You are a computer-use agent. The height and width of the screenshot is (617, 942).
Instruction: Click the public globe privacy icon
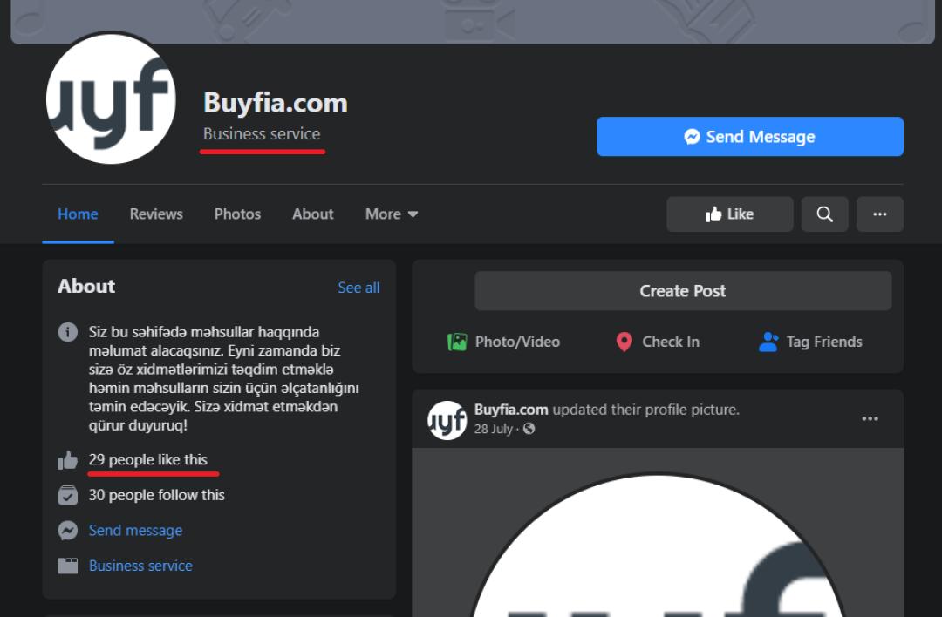coord(529,429)
